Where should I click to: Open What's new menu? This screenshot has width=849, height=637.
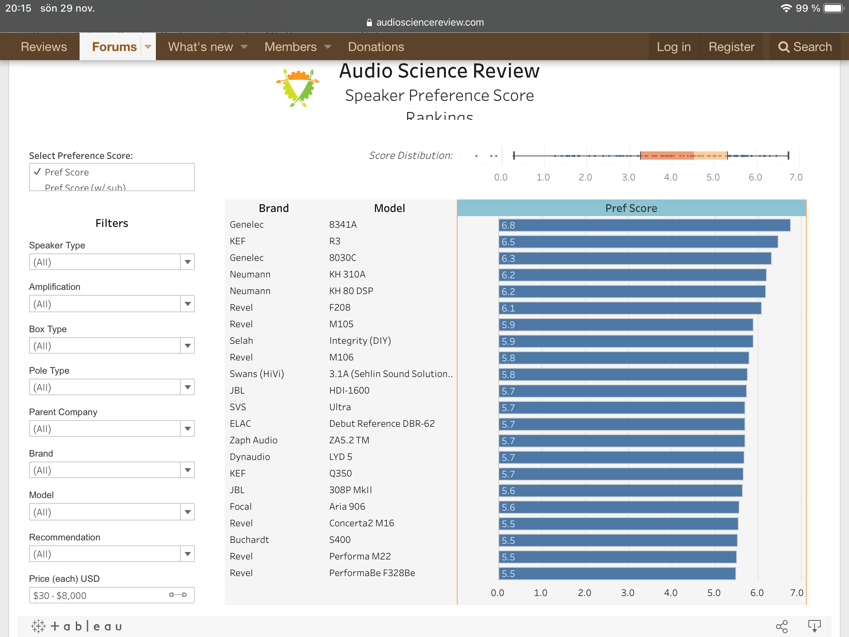point(201,47)
